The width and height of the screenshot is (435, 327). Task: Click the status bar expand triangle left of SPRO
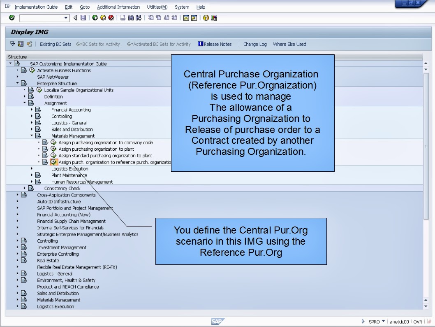coord(363,321)
